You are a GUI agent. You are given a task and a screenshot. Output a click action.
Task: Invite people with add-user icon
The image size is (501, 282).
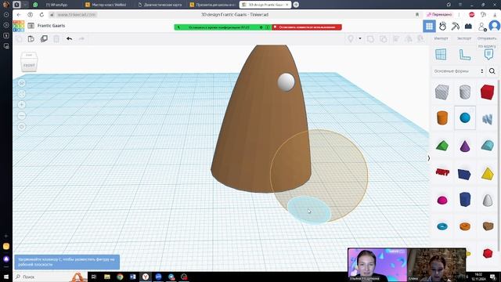482,27
